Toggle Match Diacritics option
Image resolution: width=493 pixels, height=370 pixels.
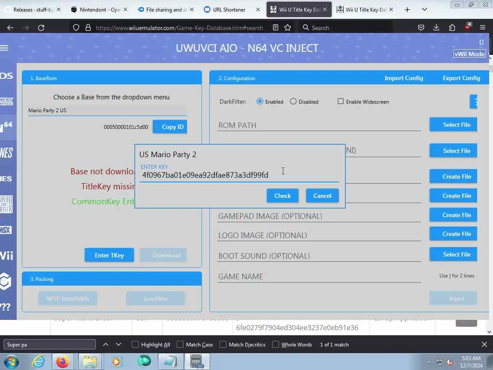tap(223, 344)
